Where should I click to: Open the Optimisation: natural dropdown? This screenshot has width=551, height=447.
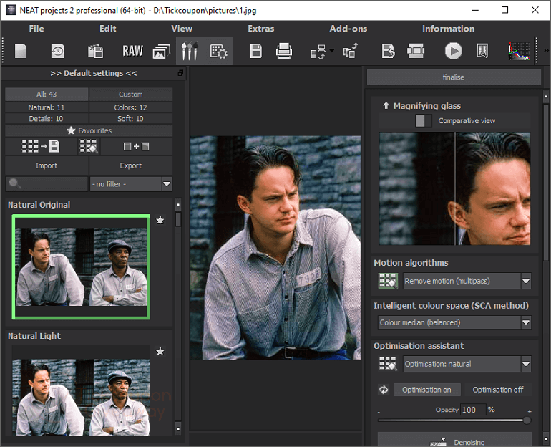[x=467, y=364]
